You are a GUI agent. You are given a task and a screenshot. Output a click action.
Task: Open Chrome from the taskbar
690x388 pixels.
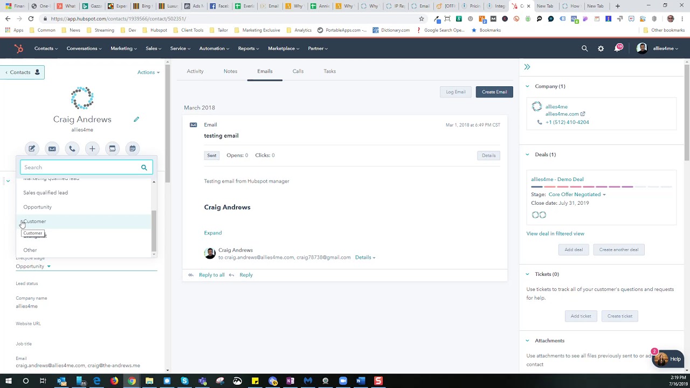(x=132, y=381)
